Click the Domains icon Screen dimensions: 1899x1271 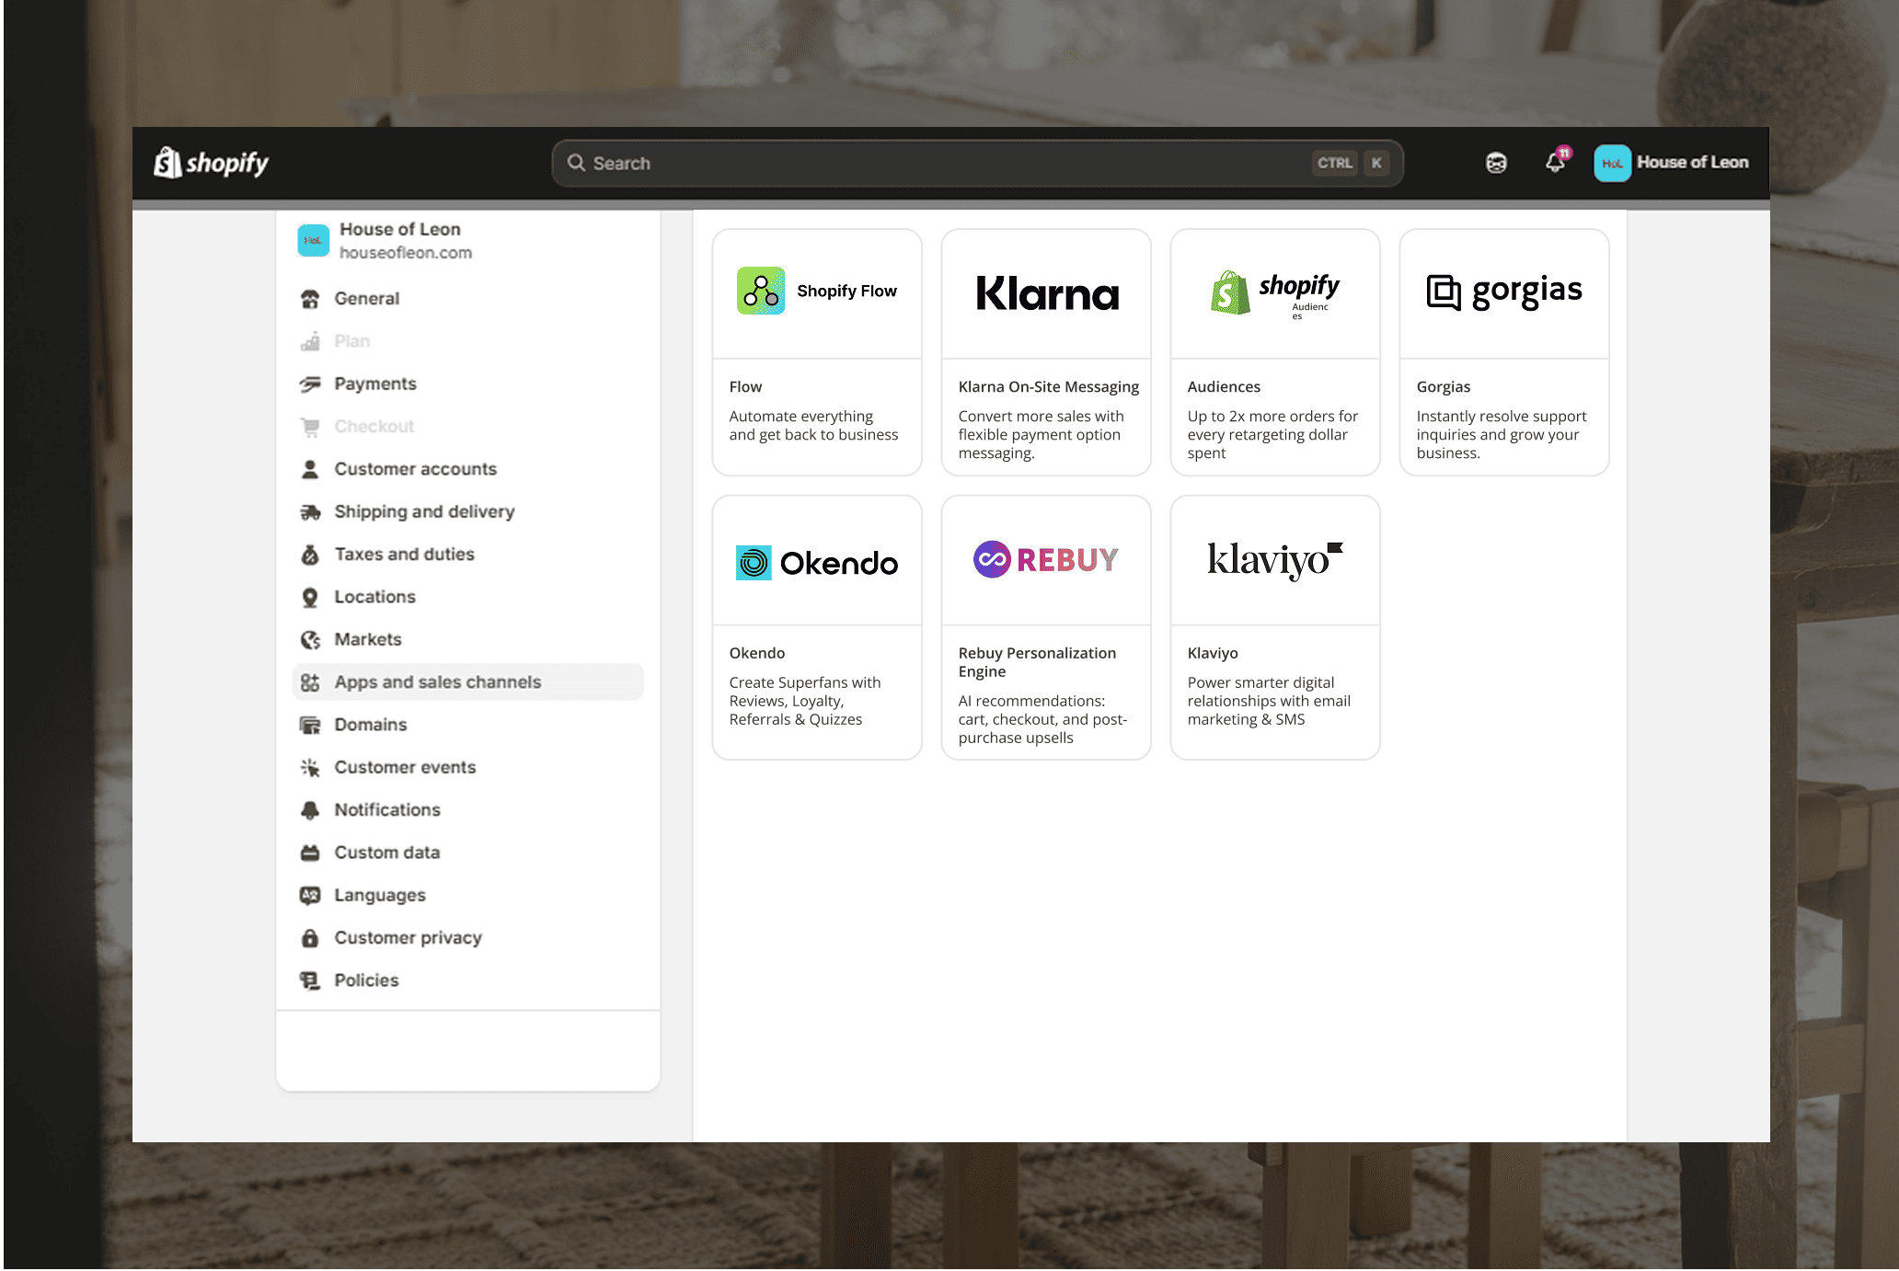tap(310, 725)
